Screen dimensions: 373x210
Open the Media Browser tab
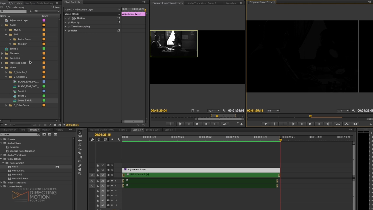8,130
